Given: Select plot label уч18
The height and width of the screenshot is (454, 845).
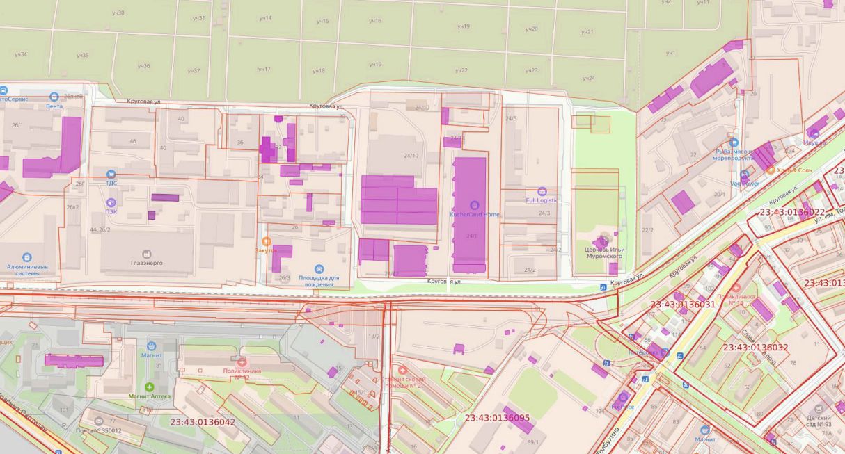Looking at the screenshot, I should pos(319,70).
